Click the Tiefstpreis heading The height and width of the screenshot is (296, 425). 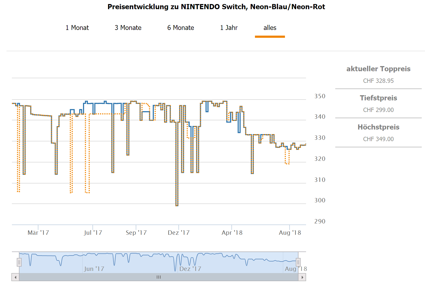(378, 98)
